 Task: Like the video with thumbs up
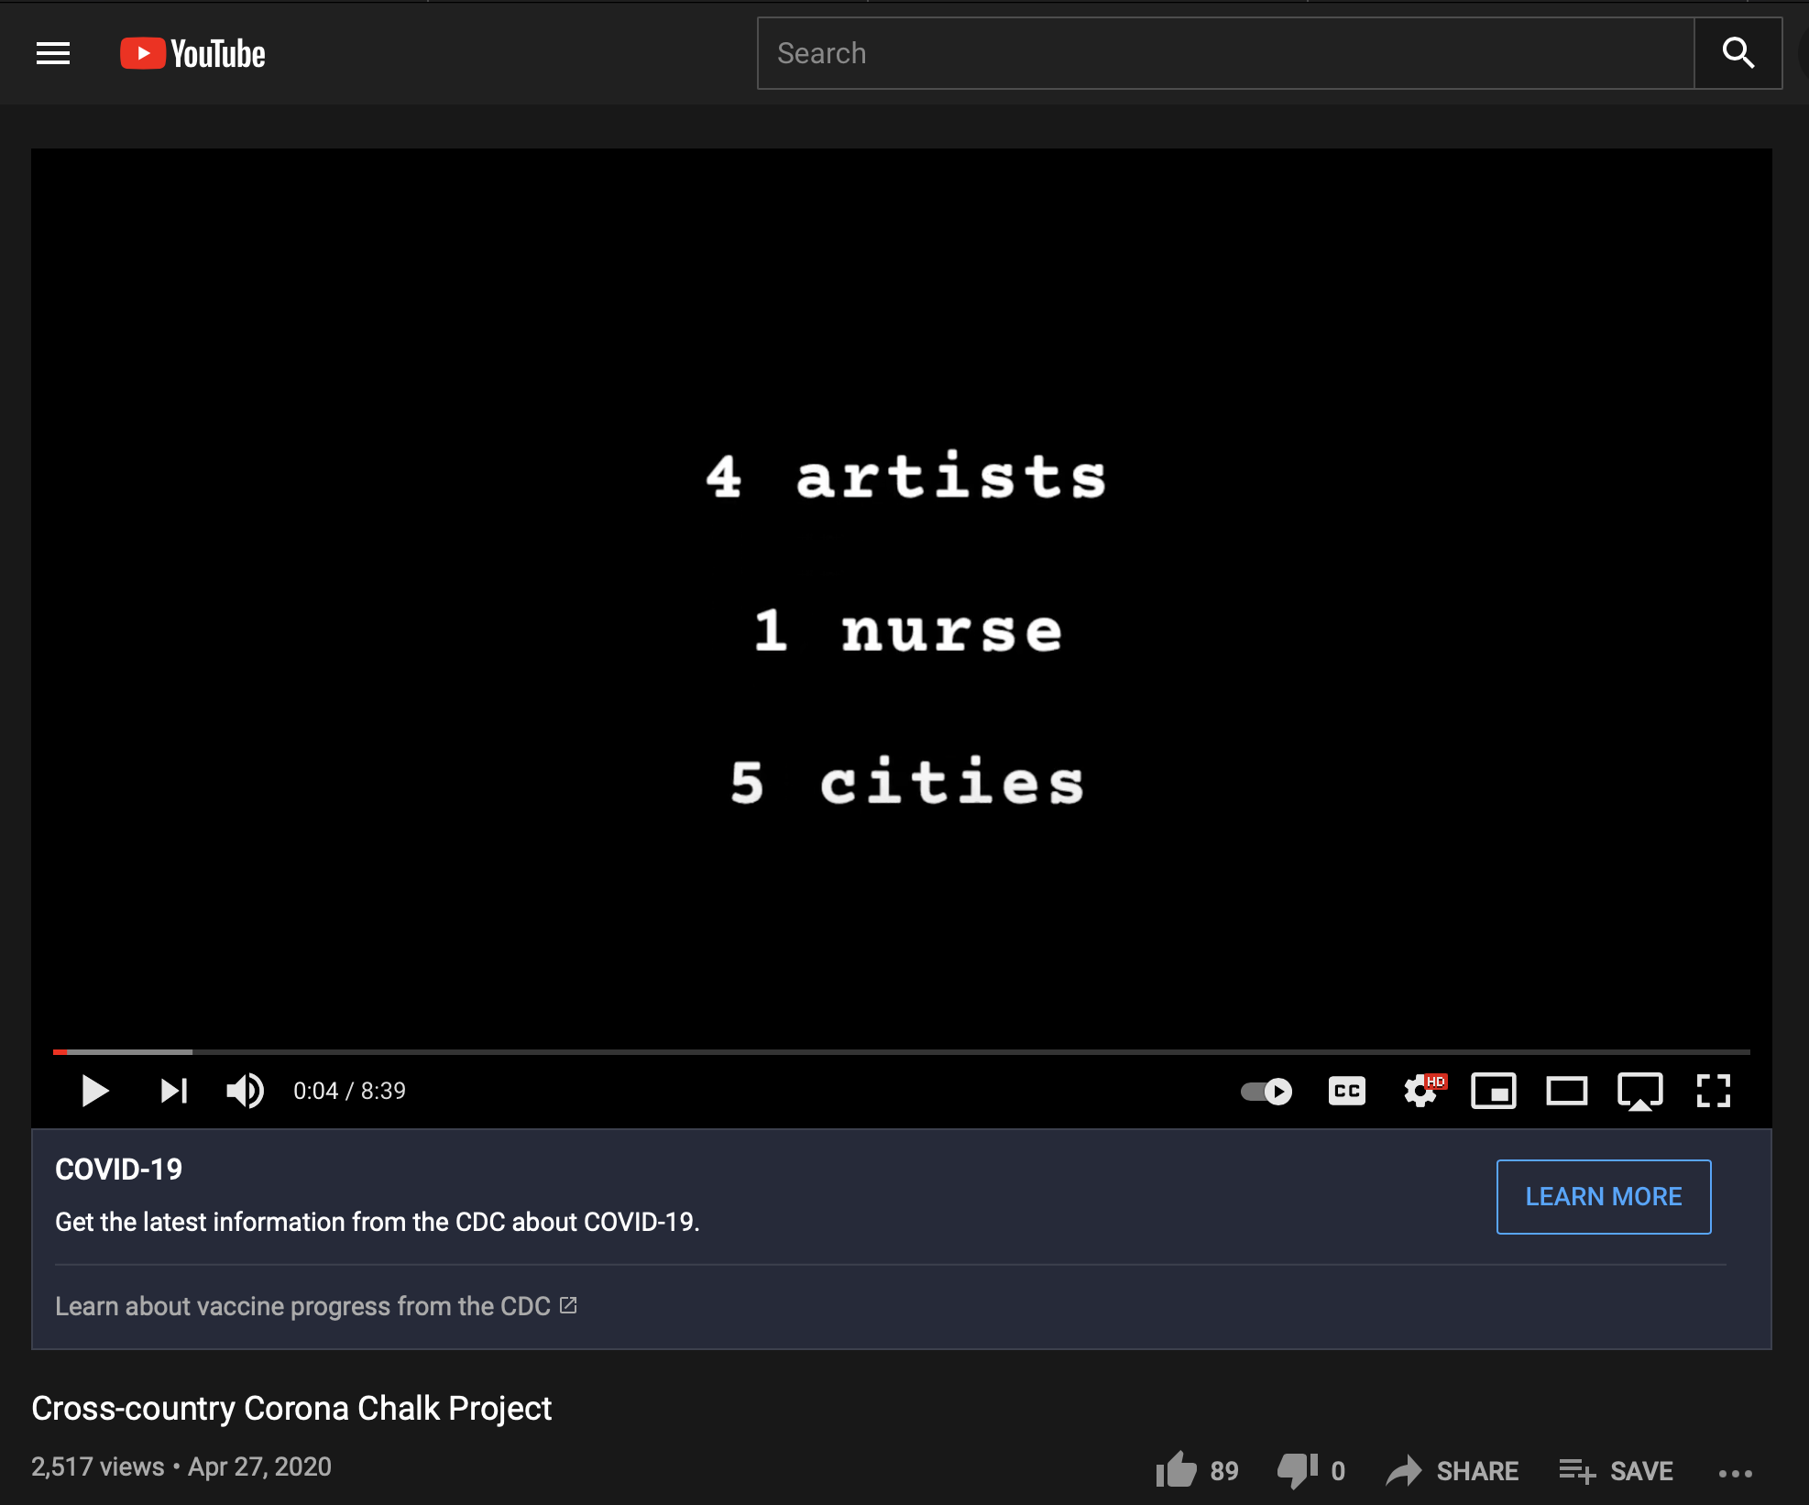[x=1177, y=1470]
